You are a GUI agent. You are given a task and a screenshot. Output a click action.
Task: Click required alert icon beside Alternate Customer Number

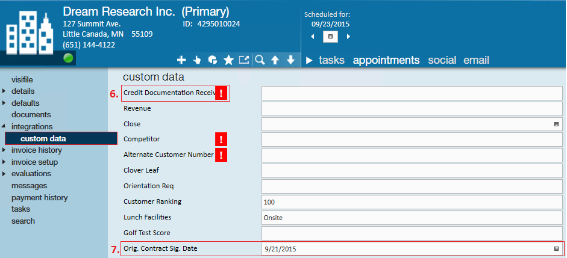(221, 155)
